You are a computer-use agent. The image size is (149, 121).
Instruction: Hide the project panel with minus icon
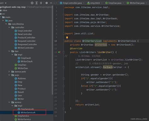click(x=51, y=3)
